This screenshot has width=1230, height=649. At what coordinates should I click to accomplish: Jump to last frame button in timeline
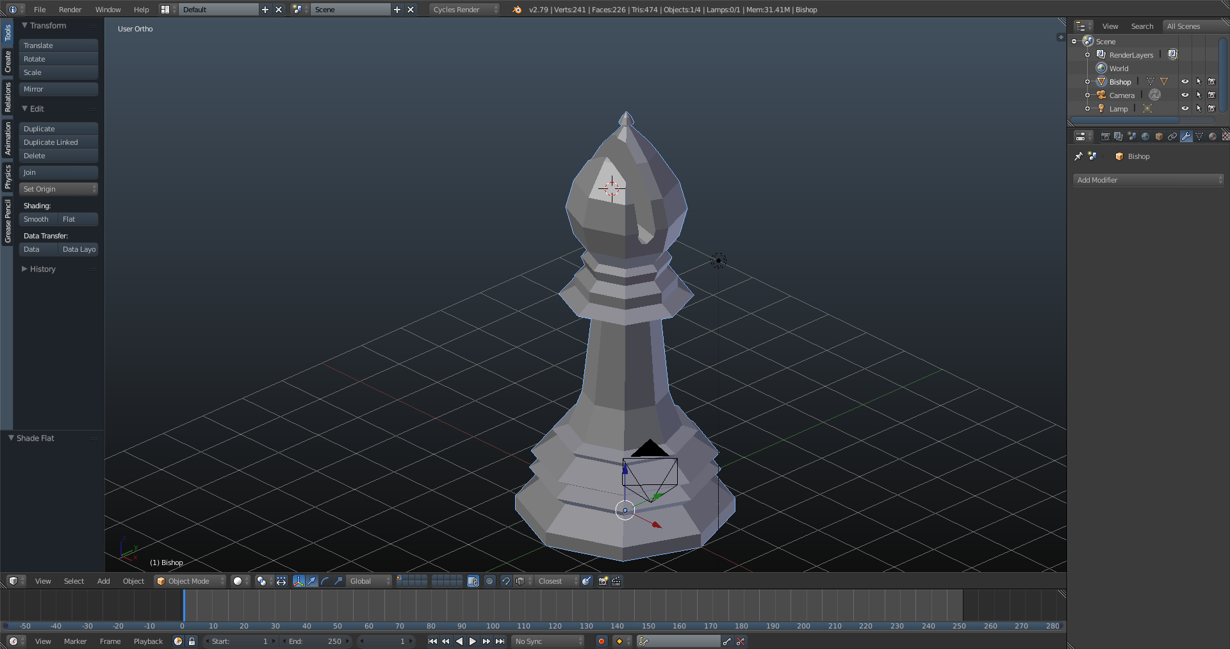click(x=500, y=641)
